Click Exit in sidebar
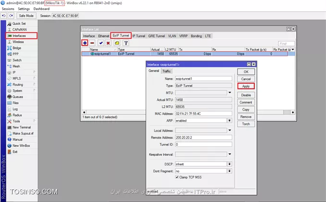Image resolution: width=326 pixels, height=202 pixels. (x=15, y=151)
